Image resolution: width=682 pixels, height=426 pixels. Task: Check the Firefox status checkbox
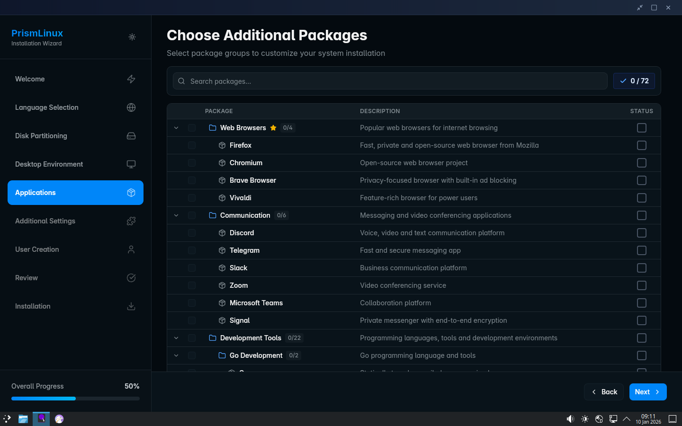[642, 145]
